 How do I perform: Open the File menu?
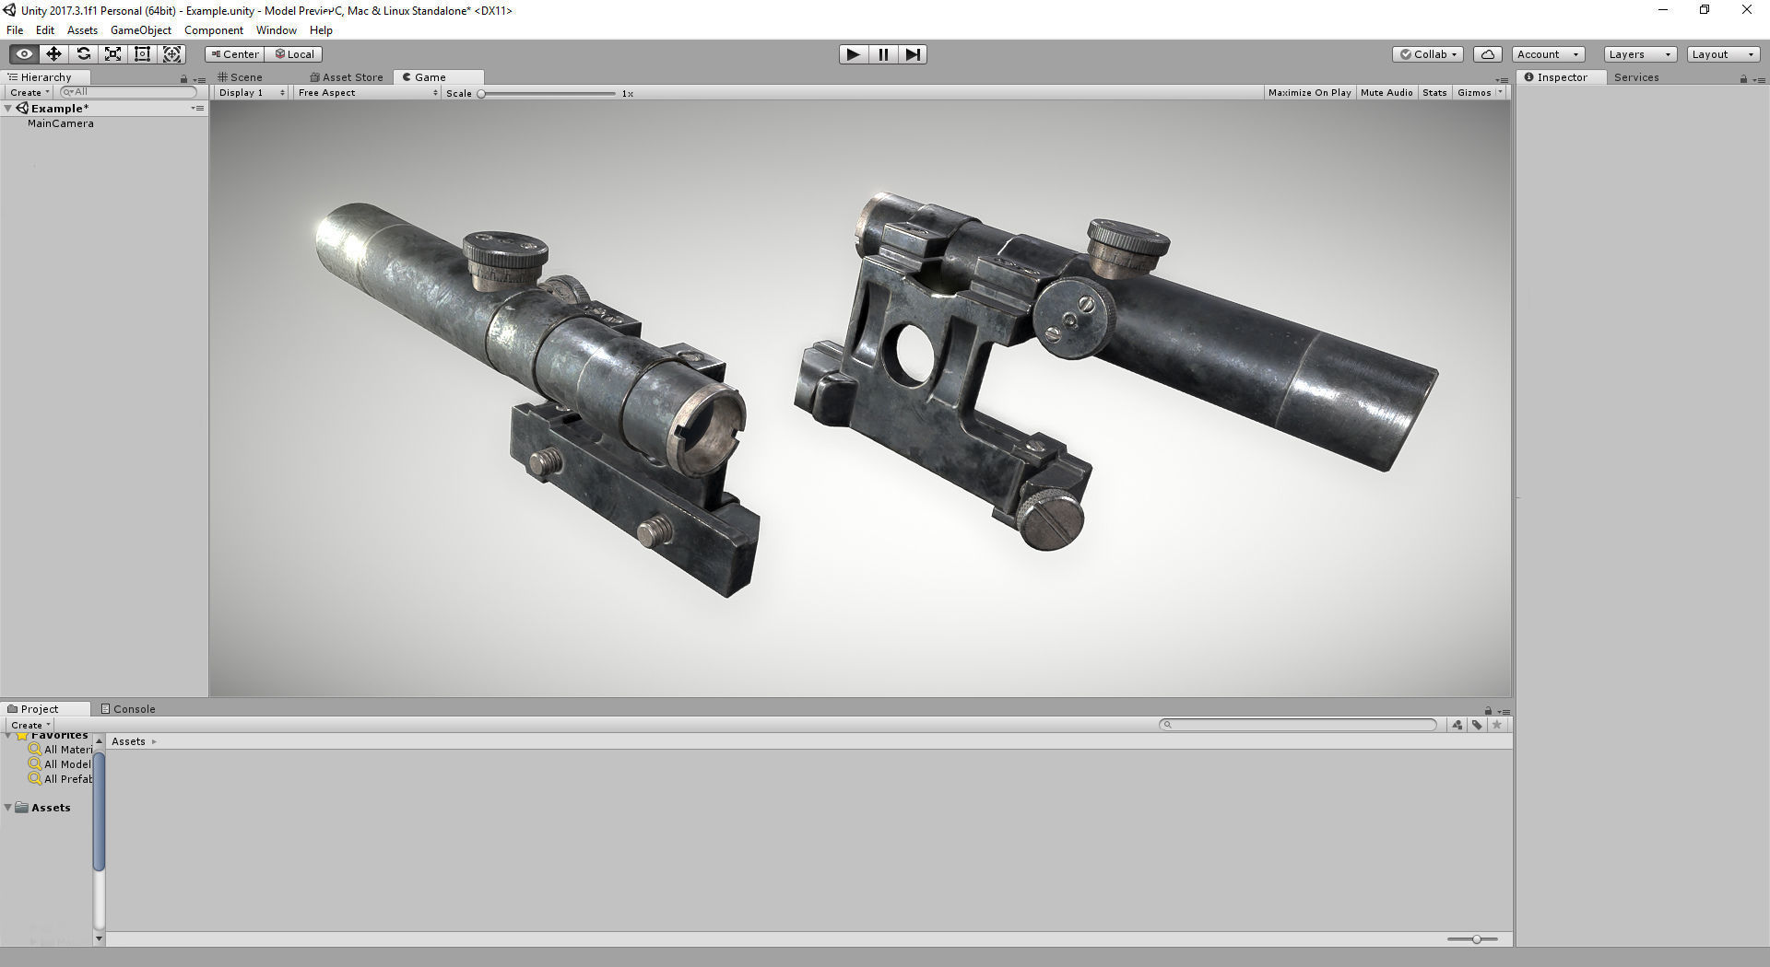tap(15, 30)
